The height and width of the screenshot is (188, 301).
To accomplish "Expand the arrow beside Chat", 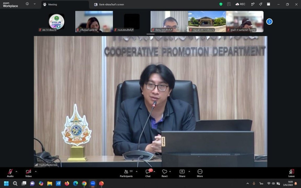I will [x=154, y=171].
